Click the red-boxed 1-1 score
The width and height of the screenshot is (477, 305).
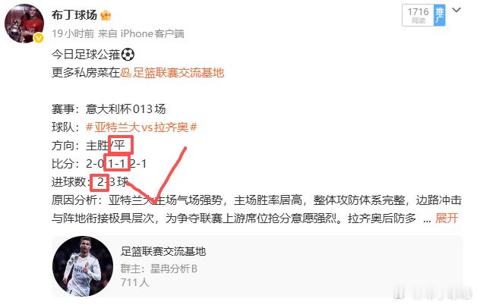pyautogui.click(x=117, y=163)
